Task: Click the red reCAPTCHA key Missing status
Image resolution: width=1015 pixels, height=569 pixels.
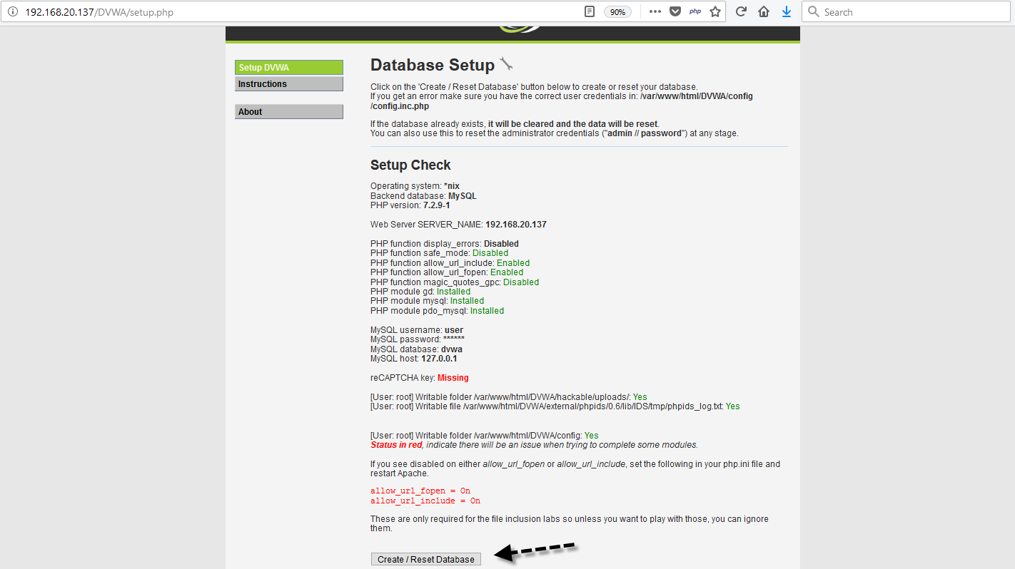Action: [x=453, y=378]
